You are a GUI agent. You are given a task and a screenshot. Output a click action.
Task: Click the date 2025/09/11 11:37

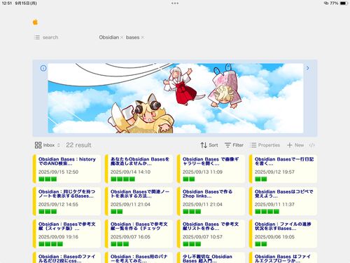point(274,205)
